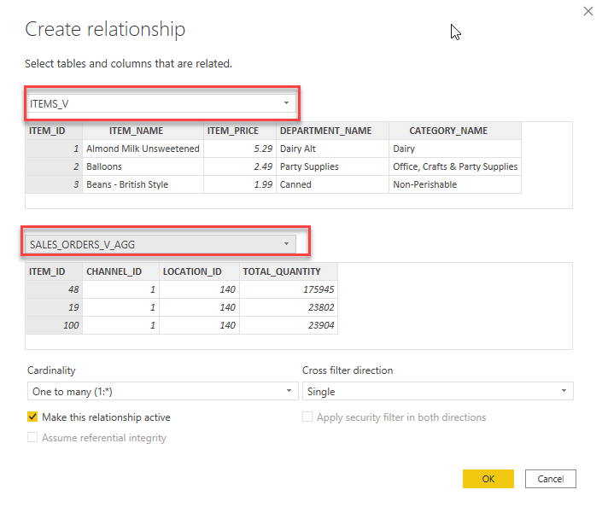Select ITEM_ID column in SALES_ORDERS_V_AGG table
Viewport: 602px width, 513px height.
click(x=47, y=271)
